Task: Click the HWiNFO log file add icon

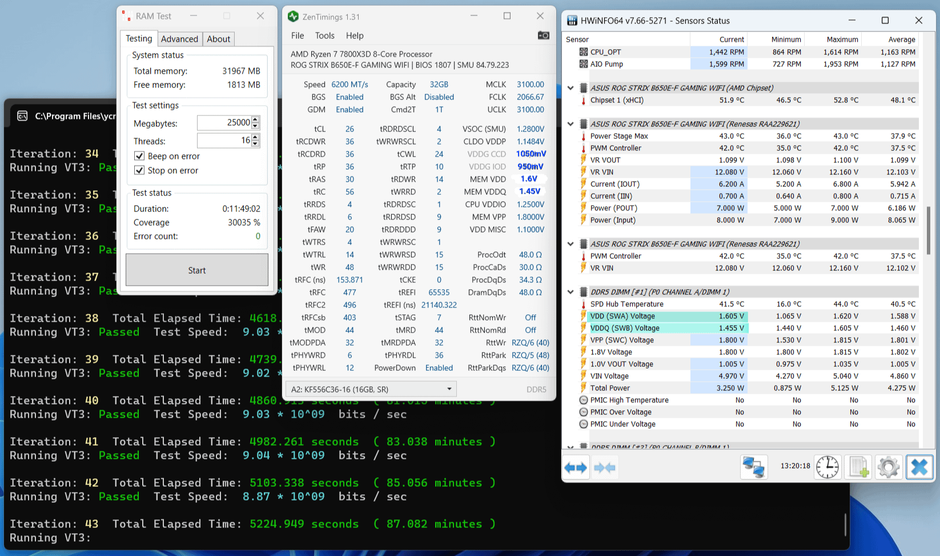Action: click(858, 467)
